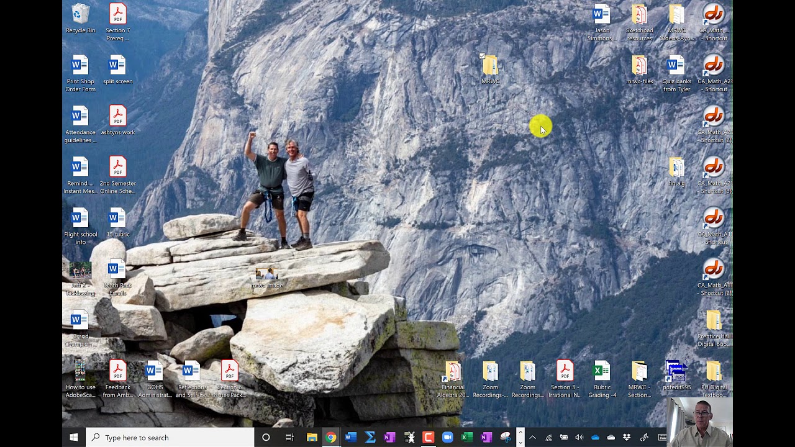Open the Windows Start menu

[74, 438]
